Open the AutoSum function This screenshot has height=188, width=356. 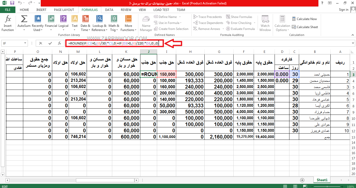tap(24, 23)
